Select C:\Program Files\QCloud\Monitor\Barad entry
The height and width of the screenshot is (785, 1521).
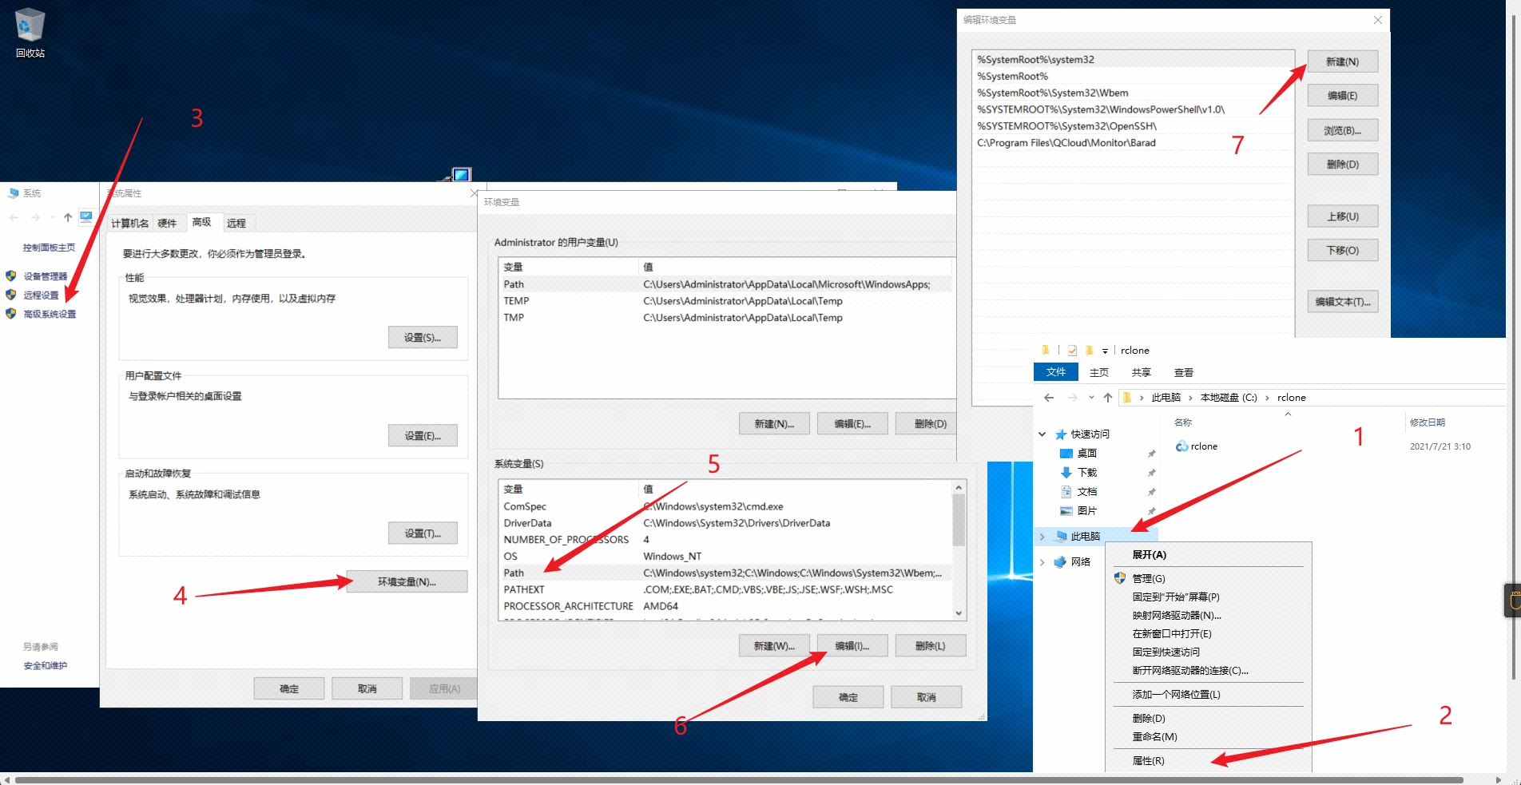1134,143
